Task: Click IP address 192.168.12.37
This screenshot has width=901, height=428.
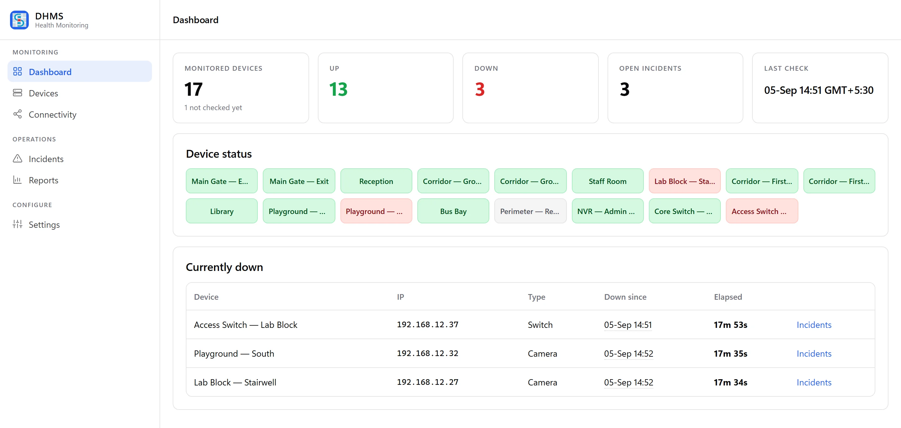Action: pyautogui.click(x=427, y=324)
